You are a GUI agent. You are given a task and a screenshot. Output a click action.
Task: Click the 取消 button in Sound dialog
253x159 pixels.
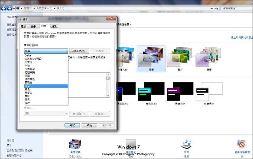pyautogui.click(x=89, y=125)
